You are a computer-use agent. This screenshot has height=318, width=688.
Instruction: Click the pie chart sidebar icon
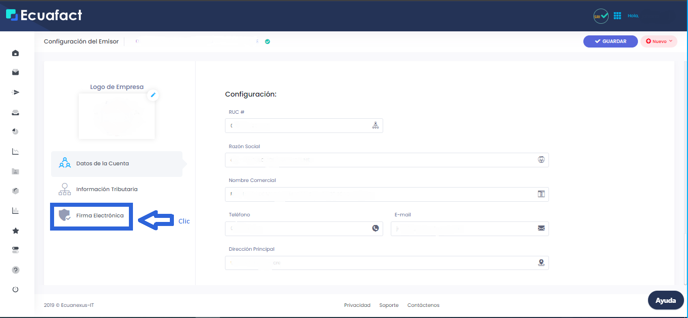tap(16, 131)
